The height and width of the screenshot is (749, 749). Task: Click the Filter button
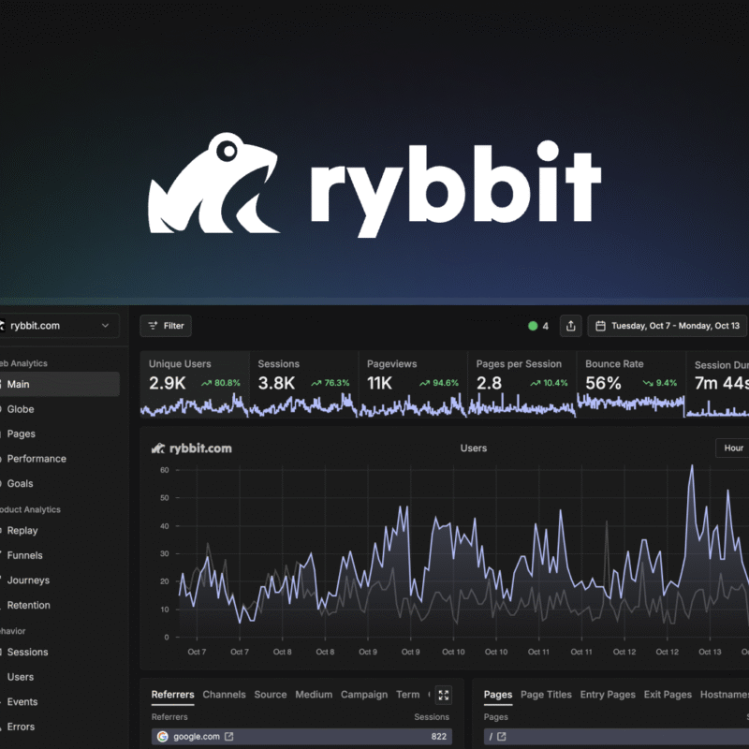pyautogui.click(x=166, y=326)
